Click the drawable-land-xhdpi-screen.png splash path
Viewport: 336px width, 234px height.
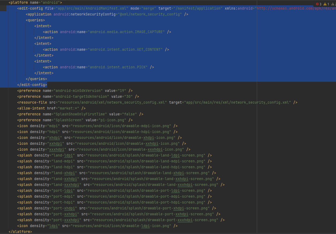(148, 173)
